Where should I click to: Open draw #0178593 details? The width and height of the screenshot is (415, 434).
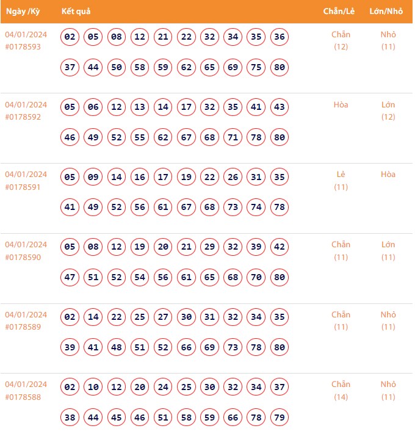[23, 46]
